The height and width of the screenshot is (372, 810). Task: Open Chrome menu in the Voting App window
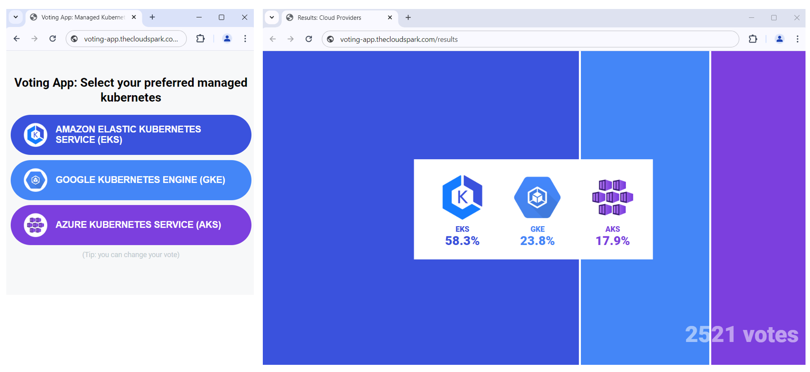(x=245, y=39)
